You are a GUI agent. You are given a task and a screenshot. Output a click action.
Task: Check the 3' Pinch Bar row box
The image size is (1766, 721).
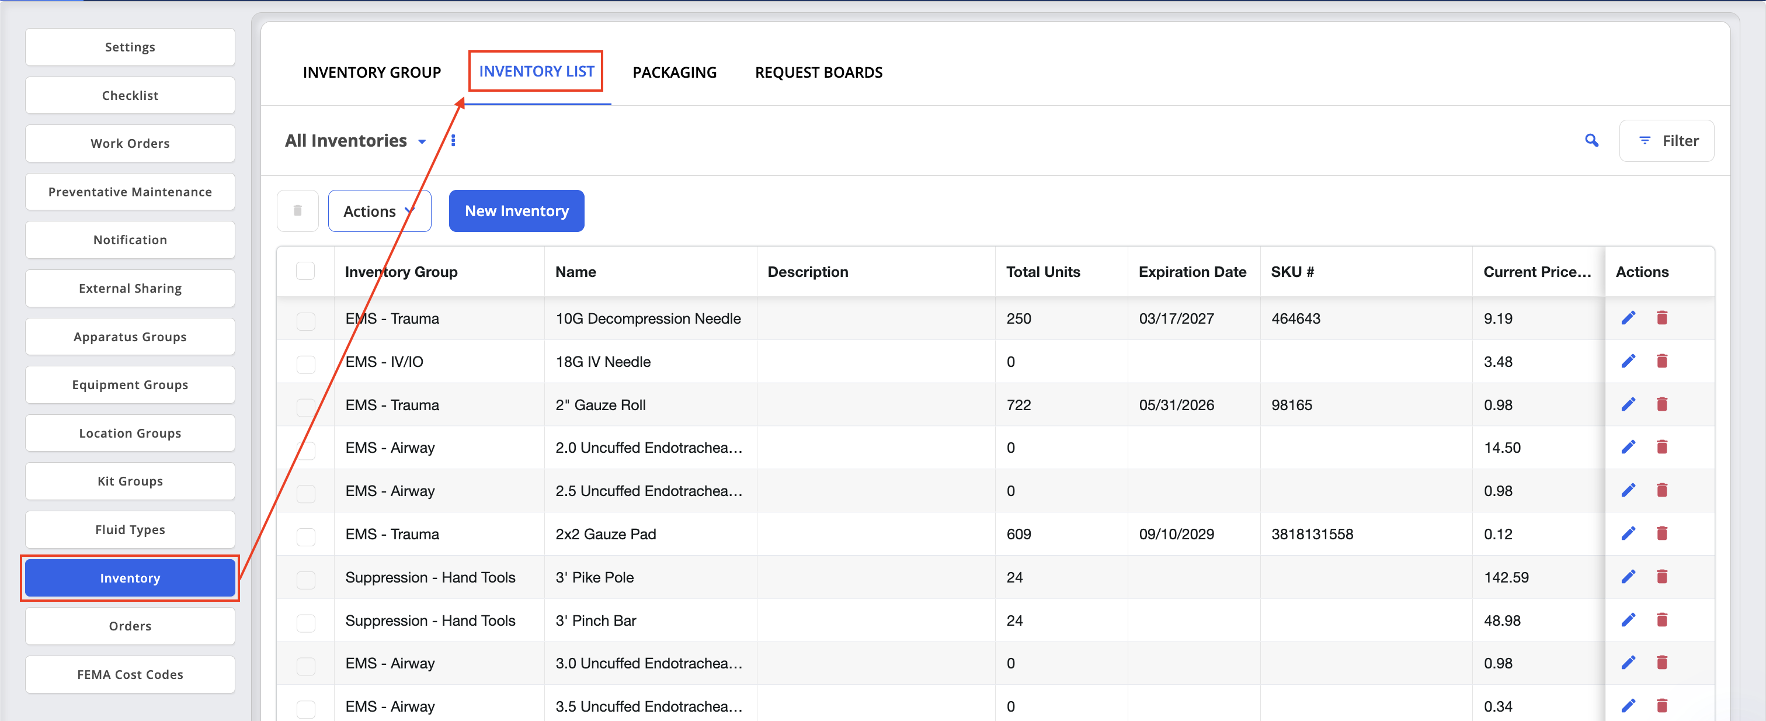point(306,623)
